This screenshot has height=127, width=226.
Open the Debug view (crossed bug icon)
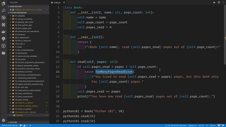click(x=4, y=18)
